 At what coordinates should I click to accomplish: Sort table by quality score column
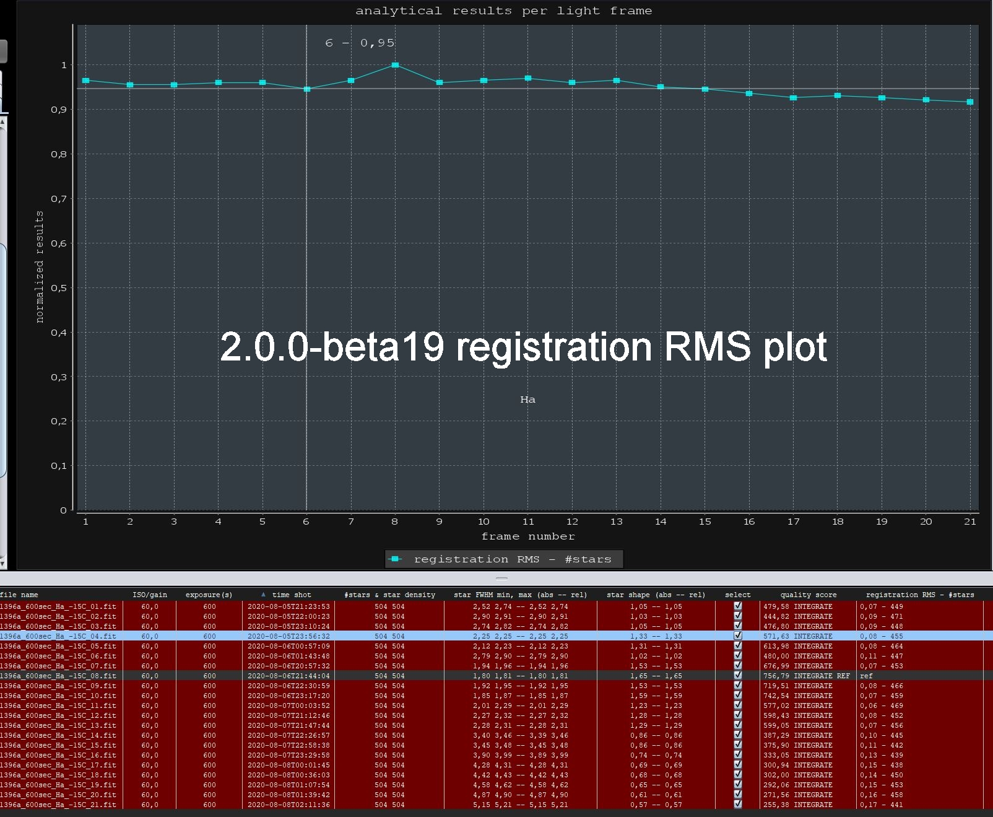(808, 595)
